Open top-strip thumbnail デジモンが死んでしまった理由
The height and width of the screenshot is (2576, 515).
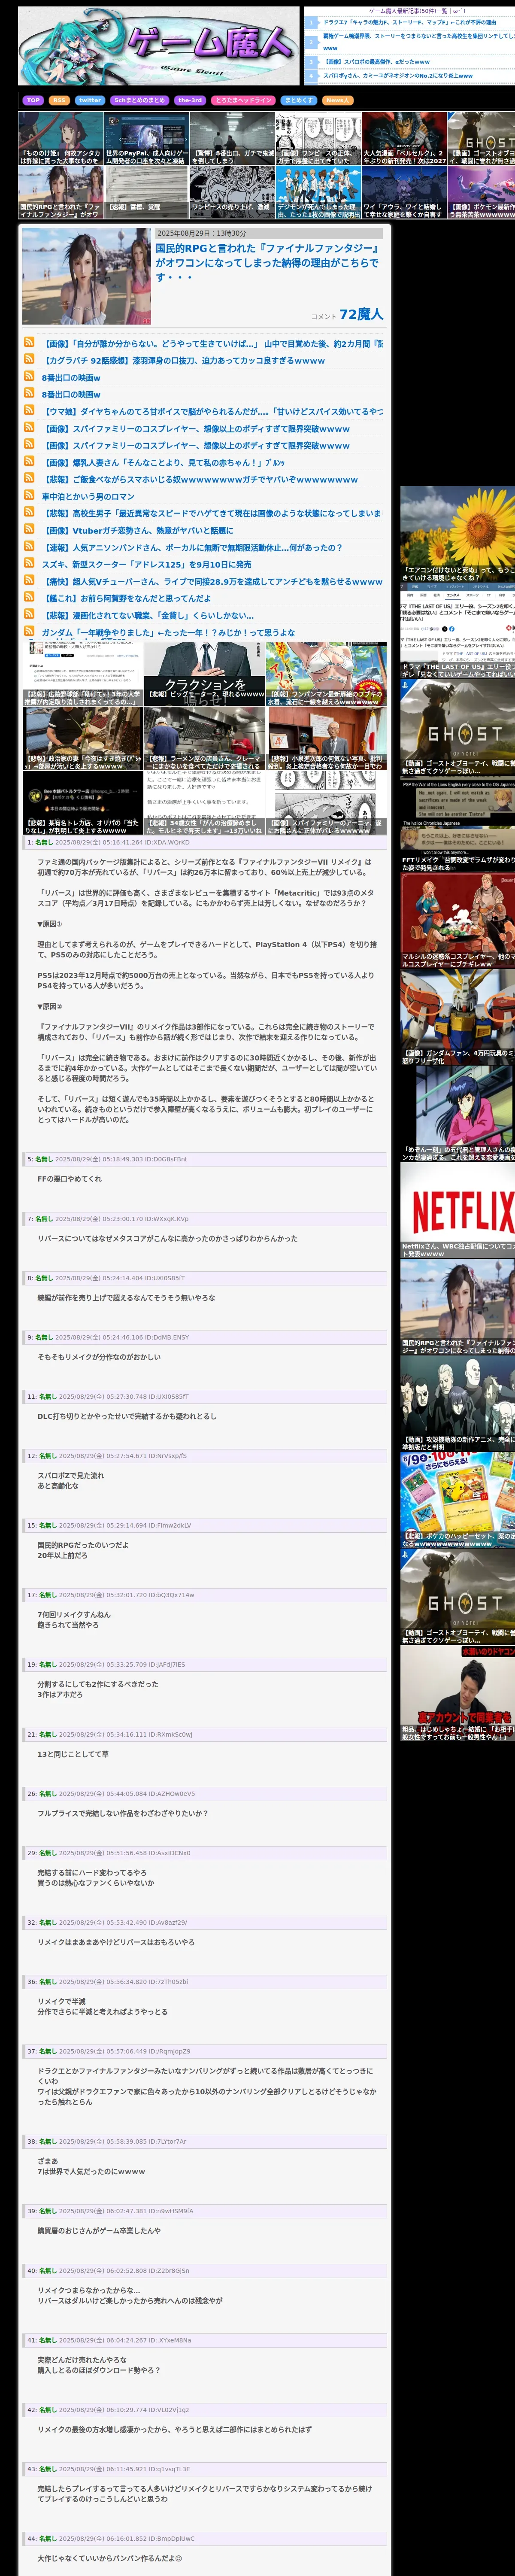[x=318, y=192]
